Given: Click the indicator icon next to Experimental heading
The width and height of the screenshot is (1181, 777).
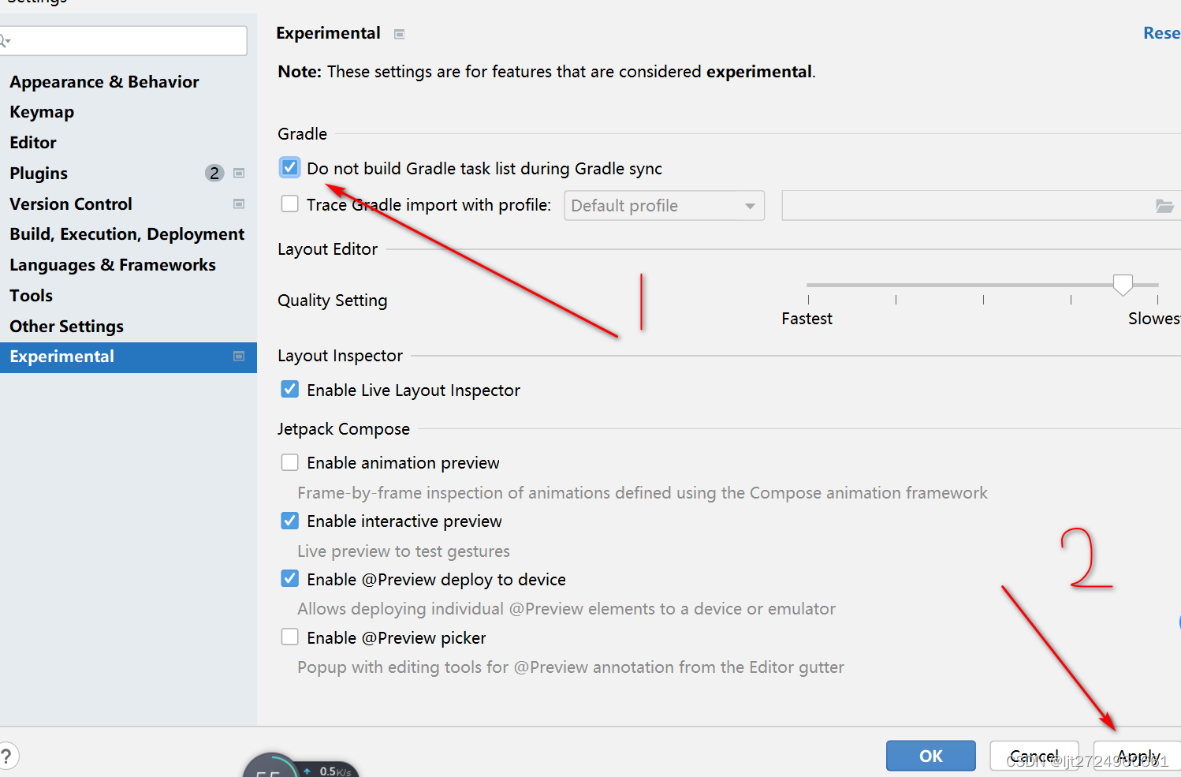Looking at the screenshot, I should coord(399,34).
